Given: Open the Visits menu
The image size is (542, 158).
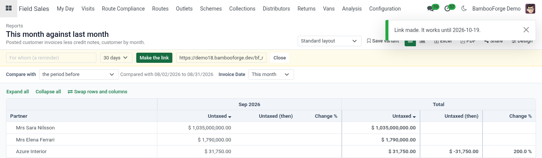Looking at the screenshot, I should (88, 9).
